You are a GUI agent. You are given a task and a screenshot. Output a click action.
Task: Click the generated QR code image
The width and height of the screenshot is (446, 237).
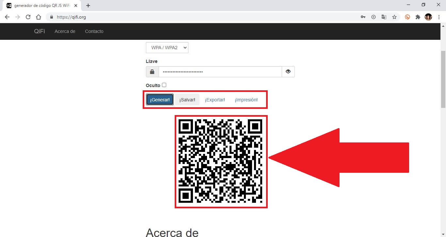(220, 161)
